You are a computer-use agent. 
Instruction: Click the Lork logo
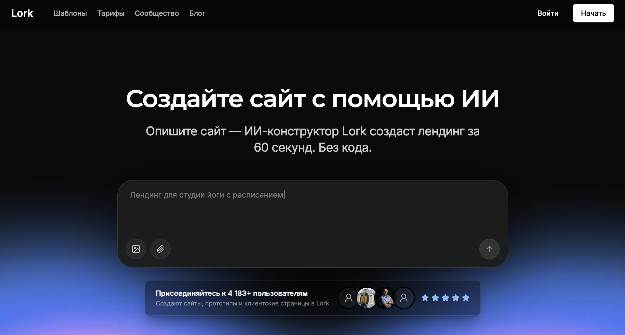click(22, 13)
